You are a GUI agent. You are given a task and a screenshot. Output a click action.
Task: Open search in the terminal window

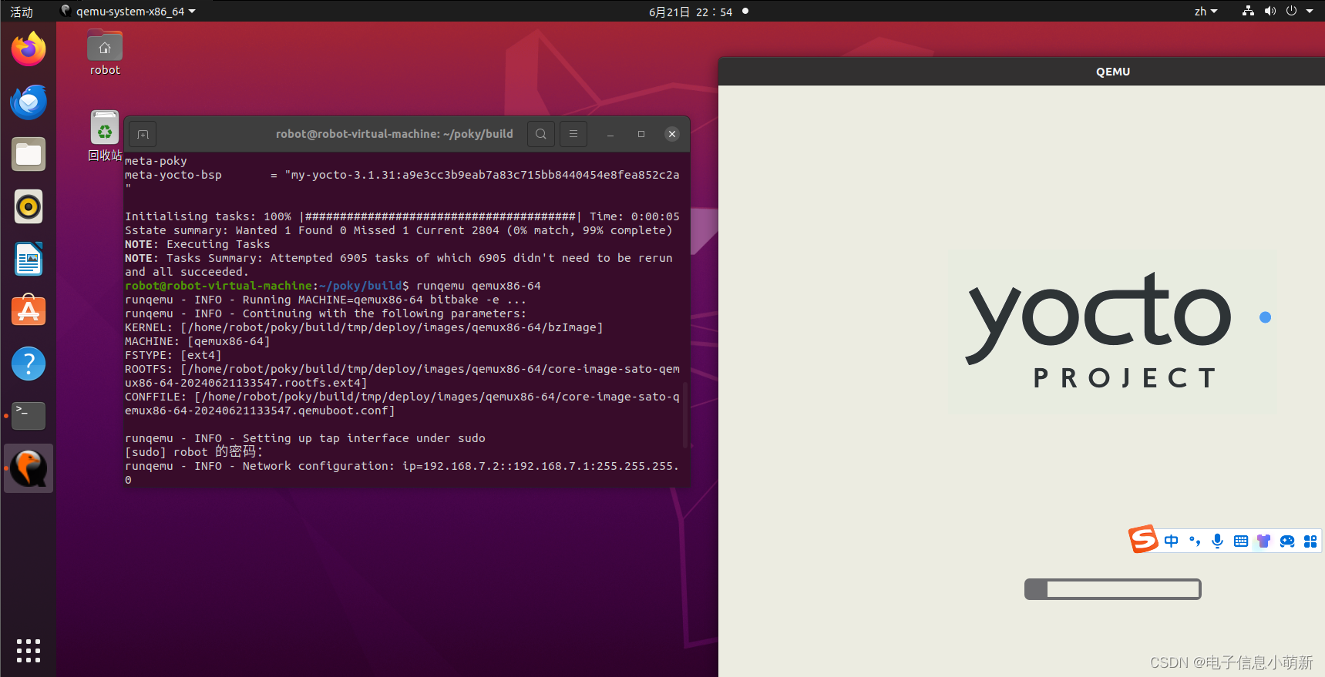tap(541, 134)
